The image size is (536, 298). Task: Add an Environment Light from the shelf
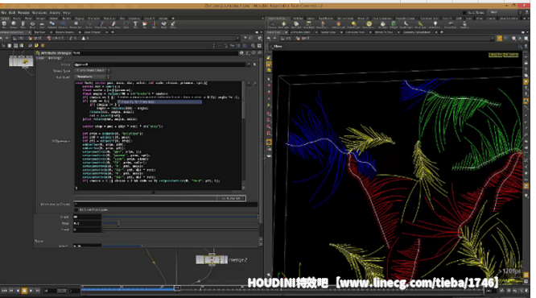[369, 25]
